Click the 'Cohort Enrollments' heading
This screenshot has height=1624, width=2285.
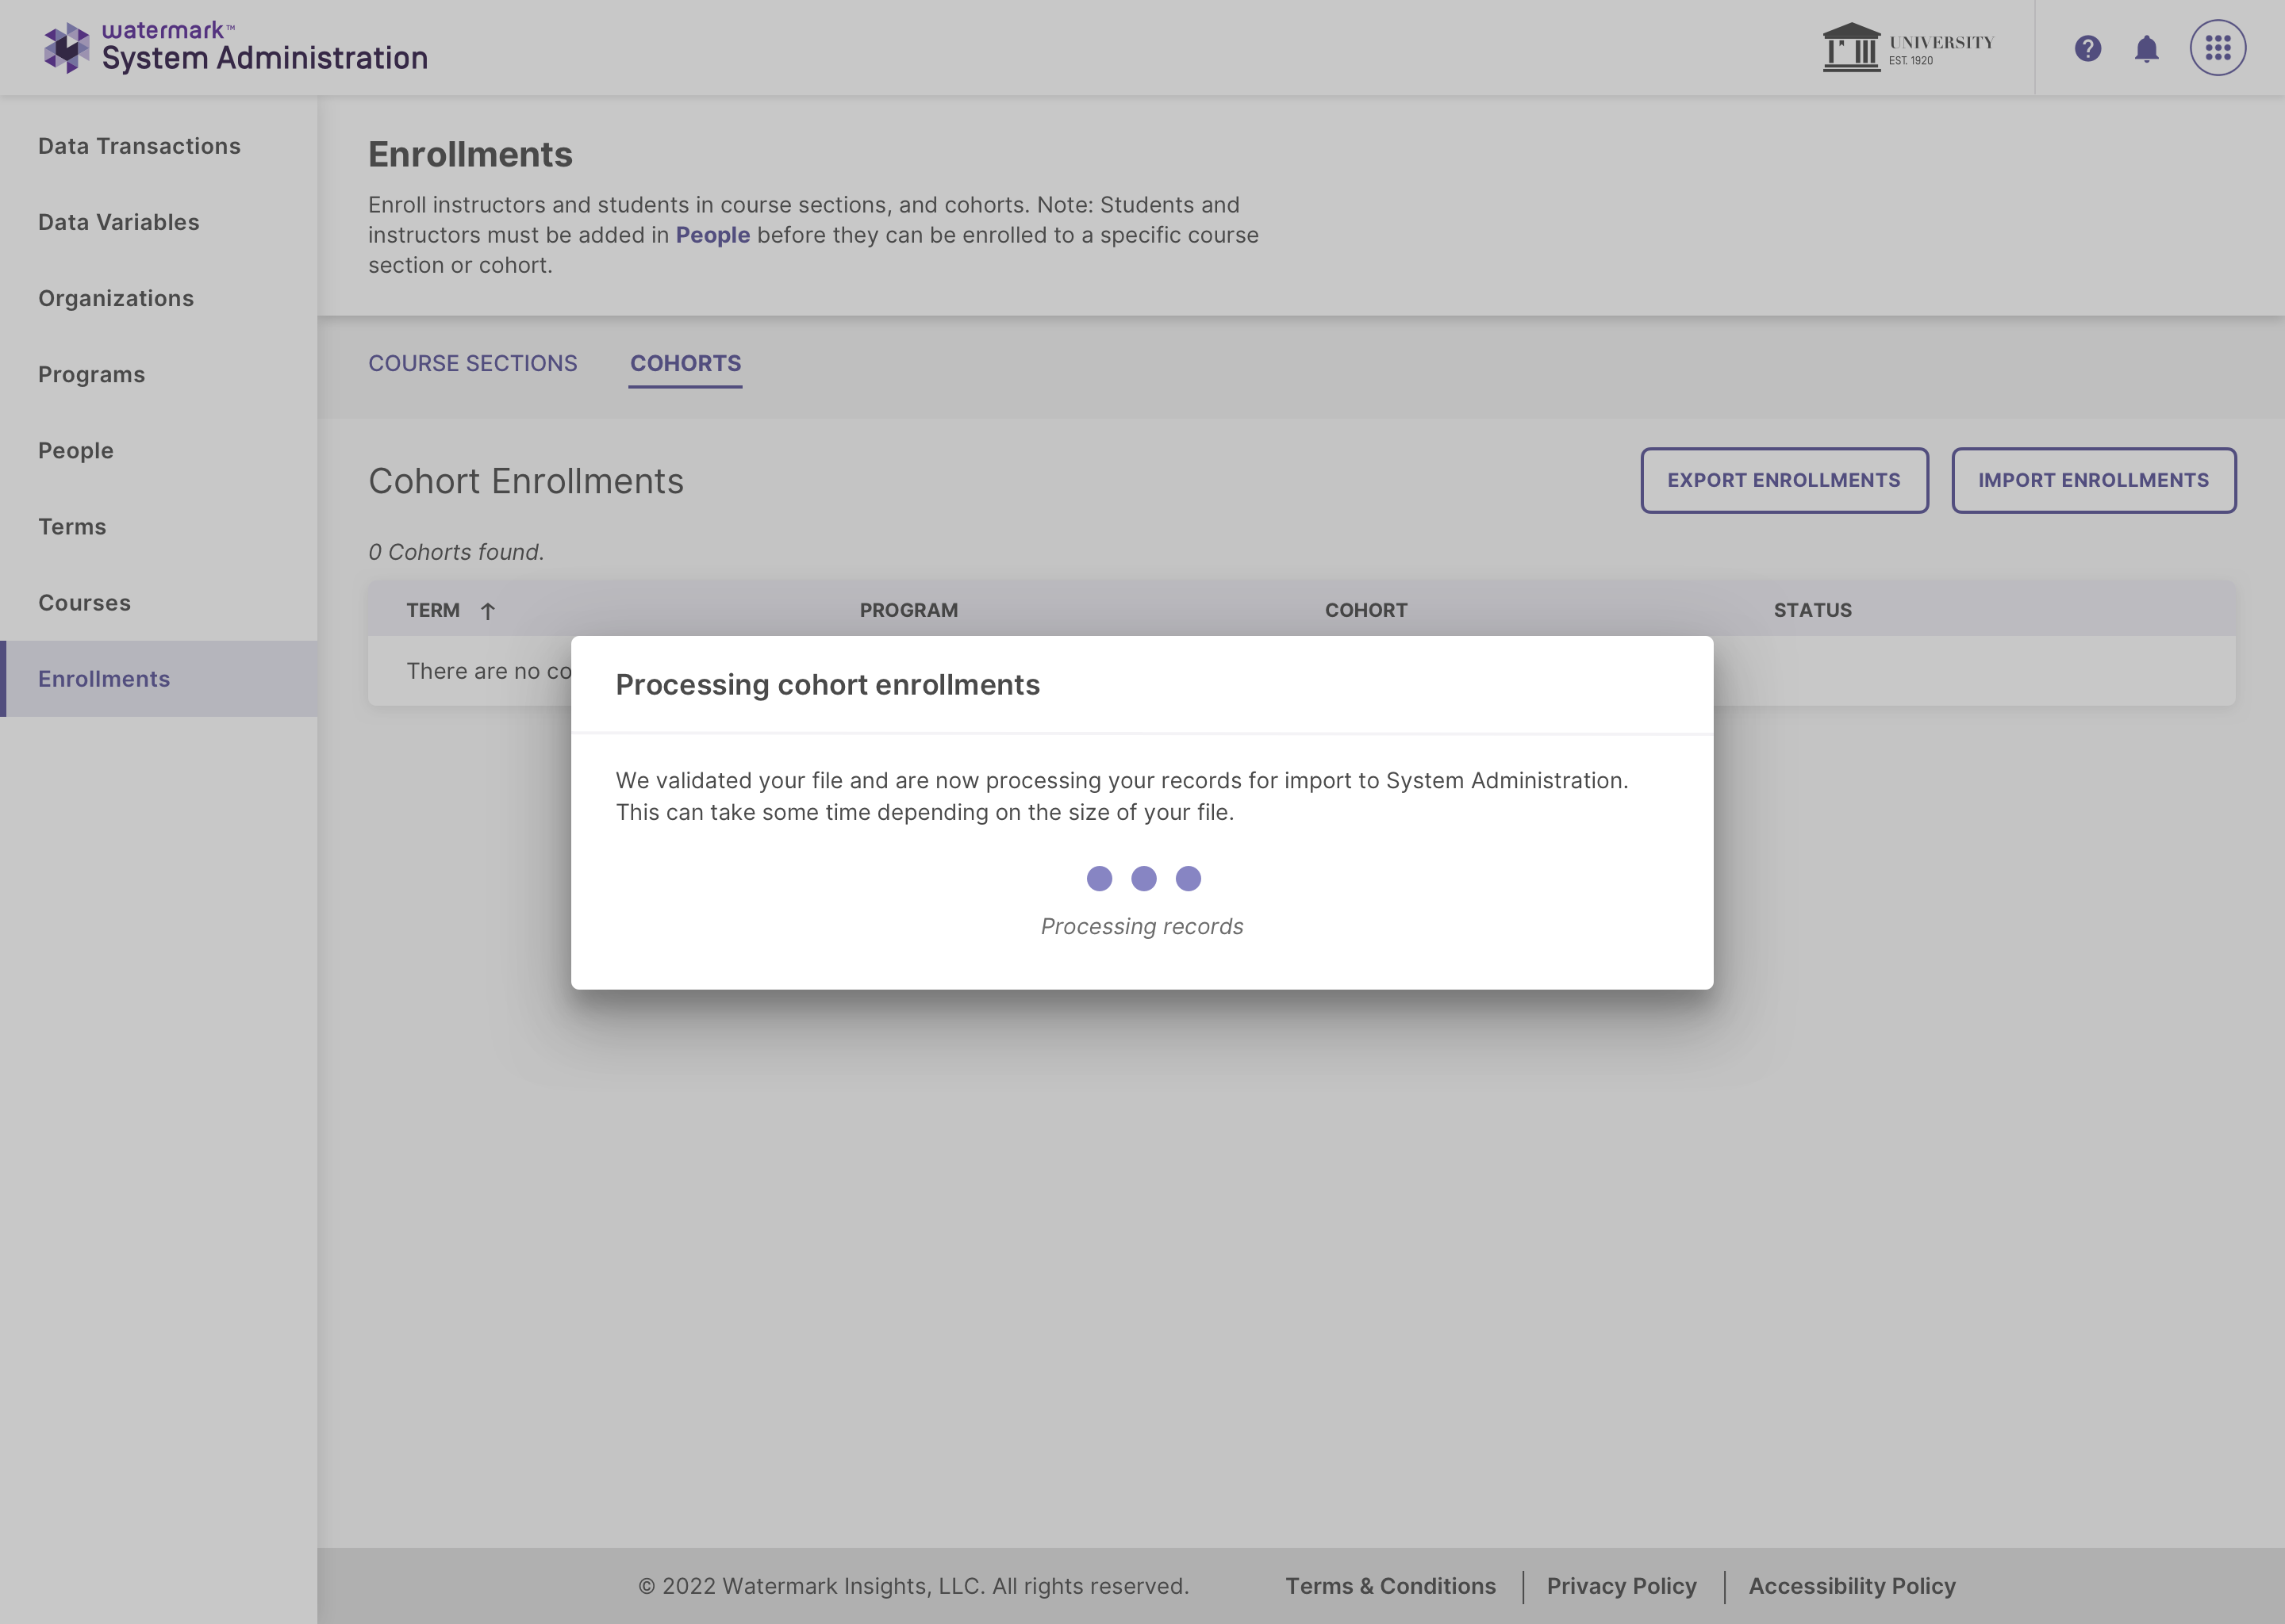525,481
